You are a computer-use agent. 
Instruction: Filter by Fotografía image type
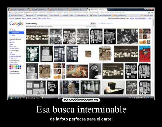point(12,54)
